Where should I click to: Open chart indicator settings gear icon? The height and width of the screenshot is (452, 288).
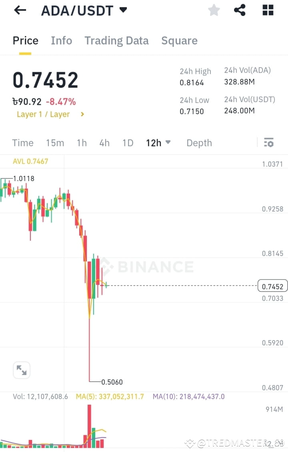click(x=269, y=143)
